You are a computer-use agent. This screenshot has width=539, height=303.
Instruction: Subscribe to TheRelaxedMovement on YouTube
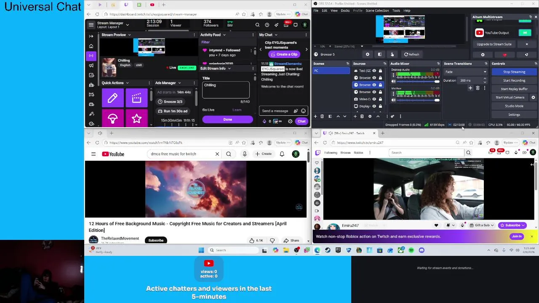tap(156, 240)
